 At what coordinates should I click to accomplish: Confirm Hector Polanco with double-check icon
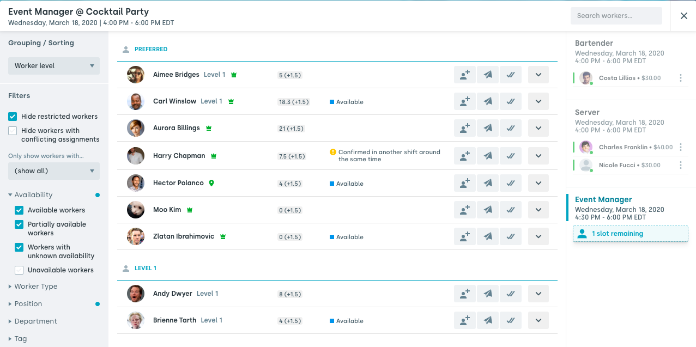point(511,183)
